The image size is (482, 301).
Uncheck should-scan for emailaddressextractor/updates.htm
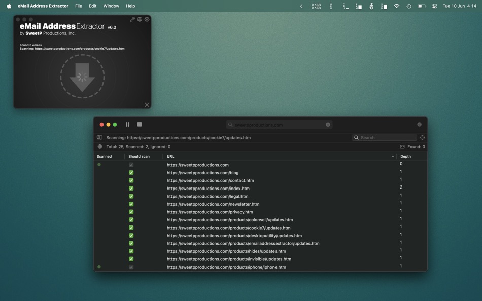pos(131,243)
